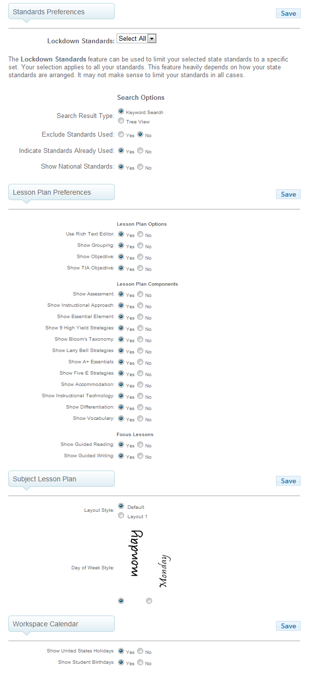Disable the Rich Text Editor option
The height and width of the screenshot is (677, 309).
coord(140,234)
